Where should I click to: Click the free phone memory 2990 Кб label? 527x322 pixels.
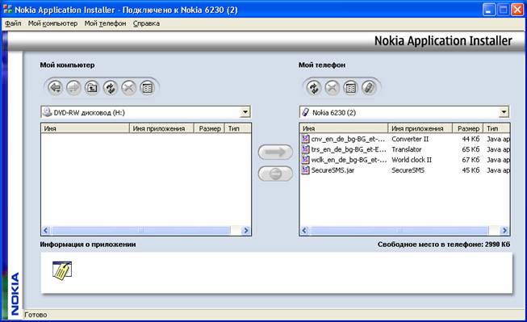pos(444,245)
